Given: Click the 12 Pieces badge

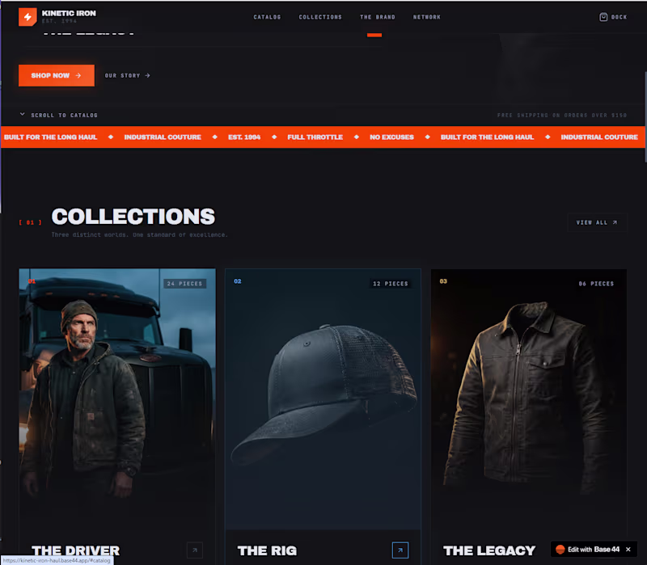Looking at the screenshot, I should click(x=391, y=284).
